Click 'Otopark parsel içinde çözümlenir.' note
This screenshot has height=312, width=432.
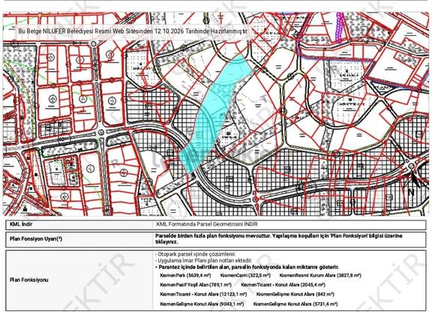pyautogui.click(x=196, y=254)
